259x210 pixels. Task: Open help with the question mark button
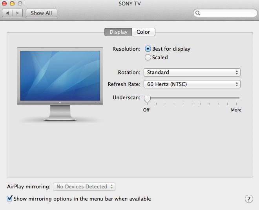coord(249,199)
